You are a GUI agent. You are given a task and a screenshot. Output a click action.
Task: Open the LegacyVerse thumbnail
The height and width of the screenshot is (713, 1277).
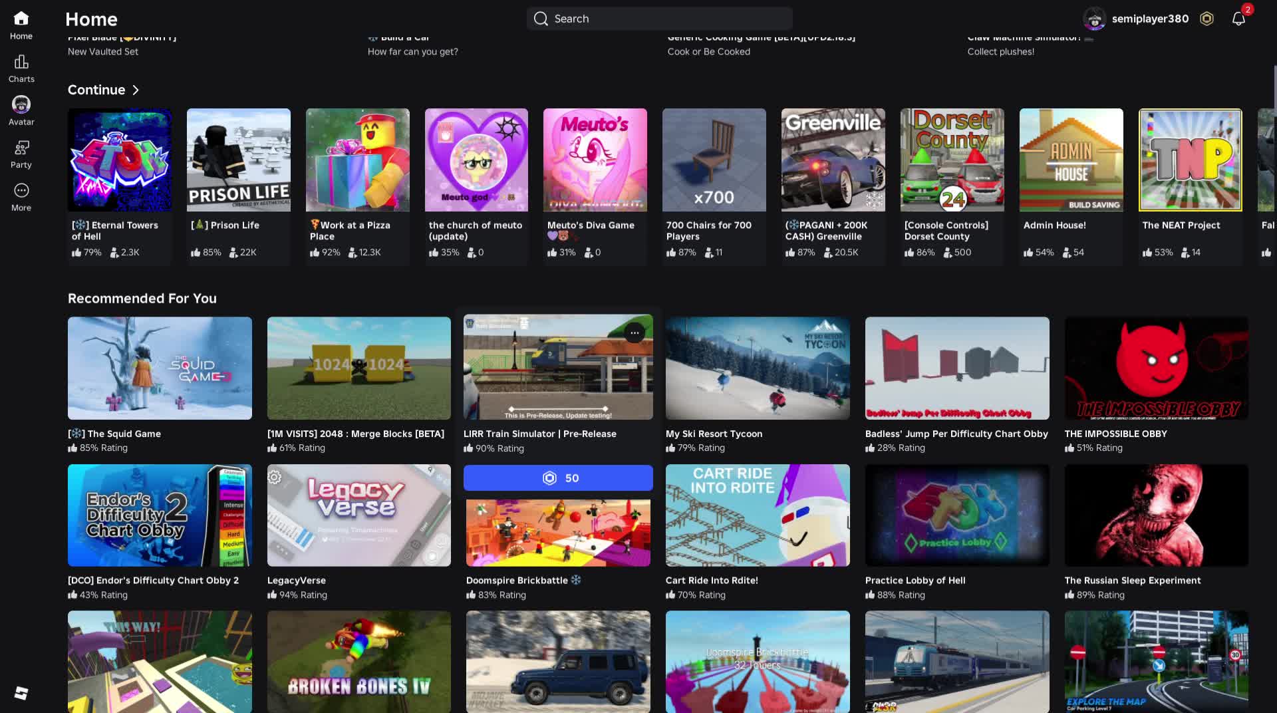[359, 515]
